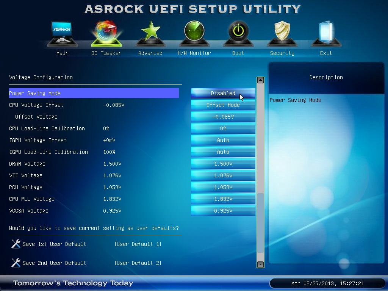The height and width of the screenshot is (291, 388).
Task: Select the PCH Voltage row label
Action: [26, 187]
